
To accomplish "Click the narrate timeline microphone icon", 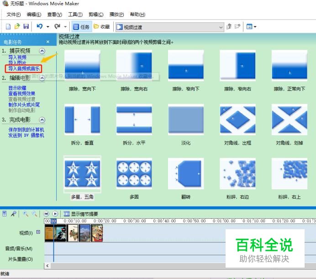I will 14,214.
